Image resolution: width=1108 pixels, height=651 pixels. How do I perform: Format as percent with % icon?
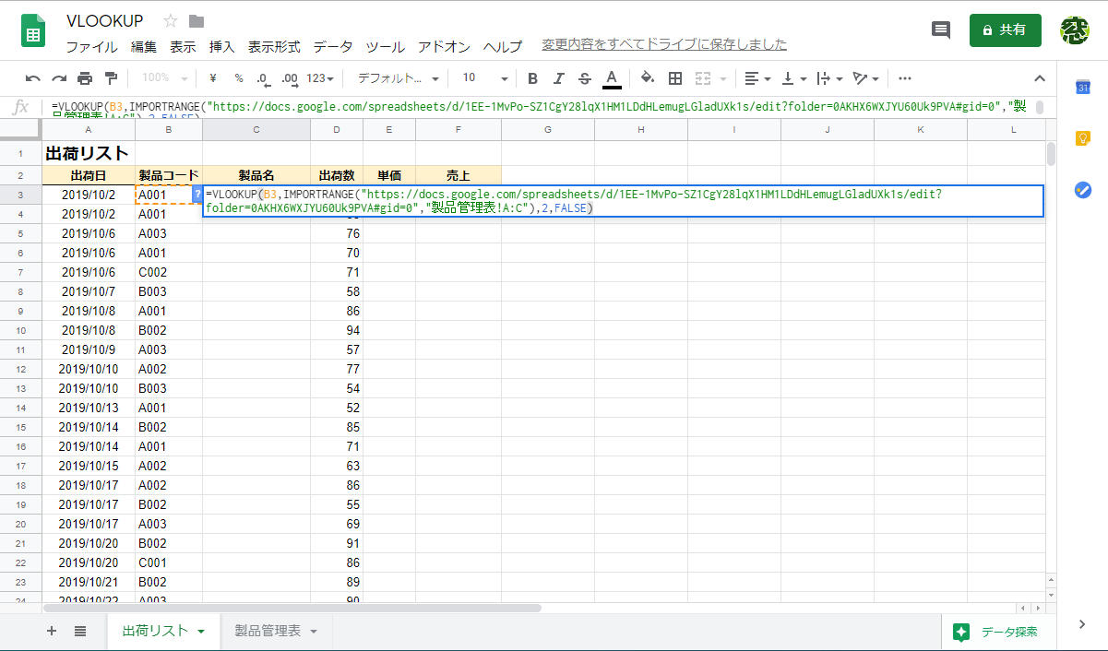click(239, 78)
